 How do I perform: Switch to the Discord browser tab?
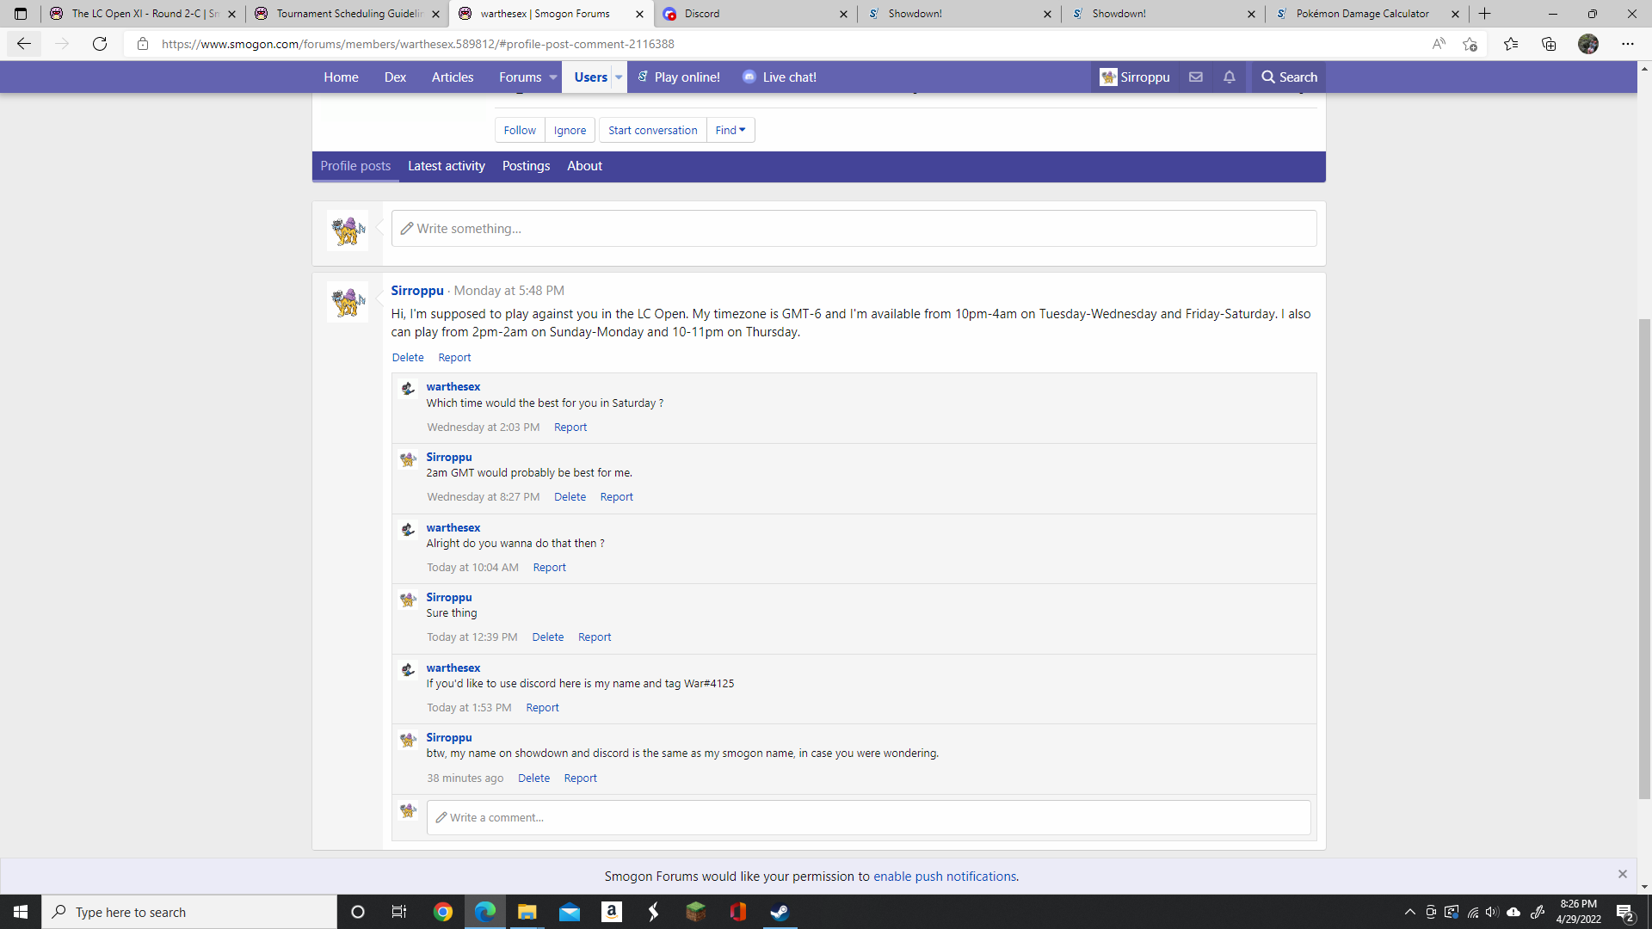tap(754, 14)
